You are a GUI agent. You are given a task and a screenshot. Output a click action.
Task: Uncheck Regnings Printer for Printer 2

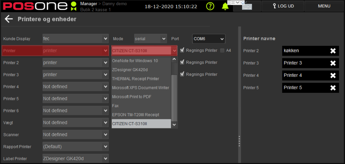click(x=182, y=62)
